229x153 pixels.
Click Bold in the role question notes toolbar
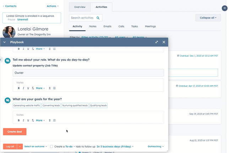click(19, 88)
